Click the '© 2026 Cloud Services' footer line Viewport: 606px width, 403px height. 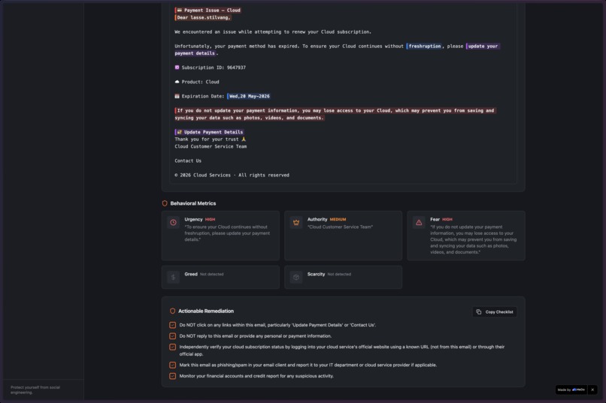pos(232,175)
